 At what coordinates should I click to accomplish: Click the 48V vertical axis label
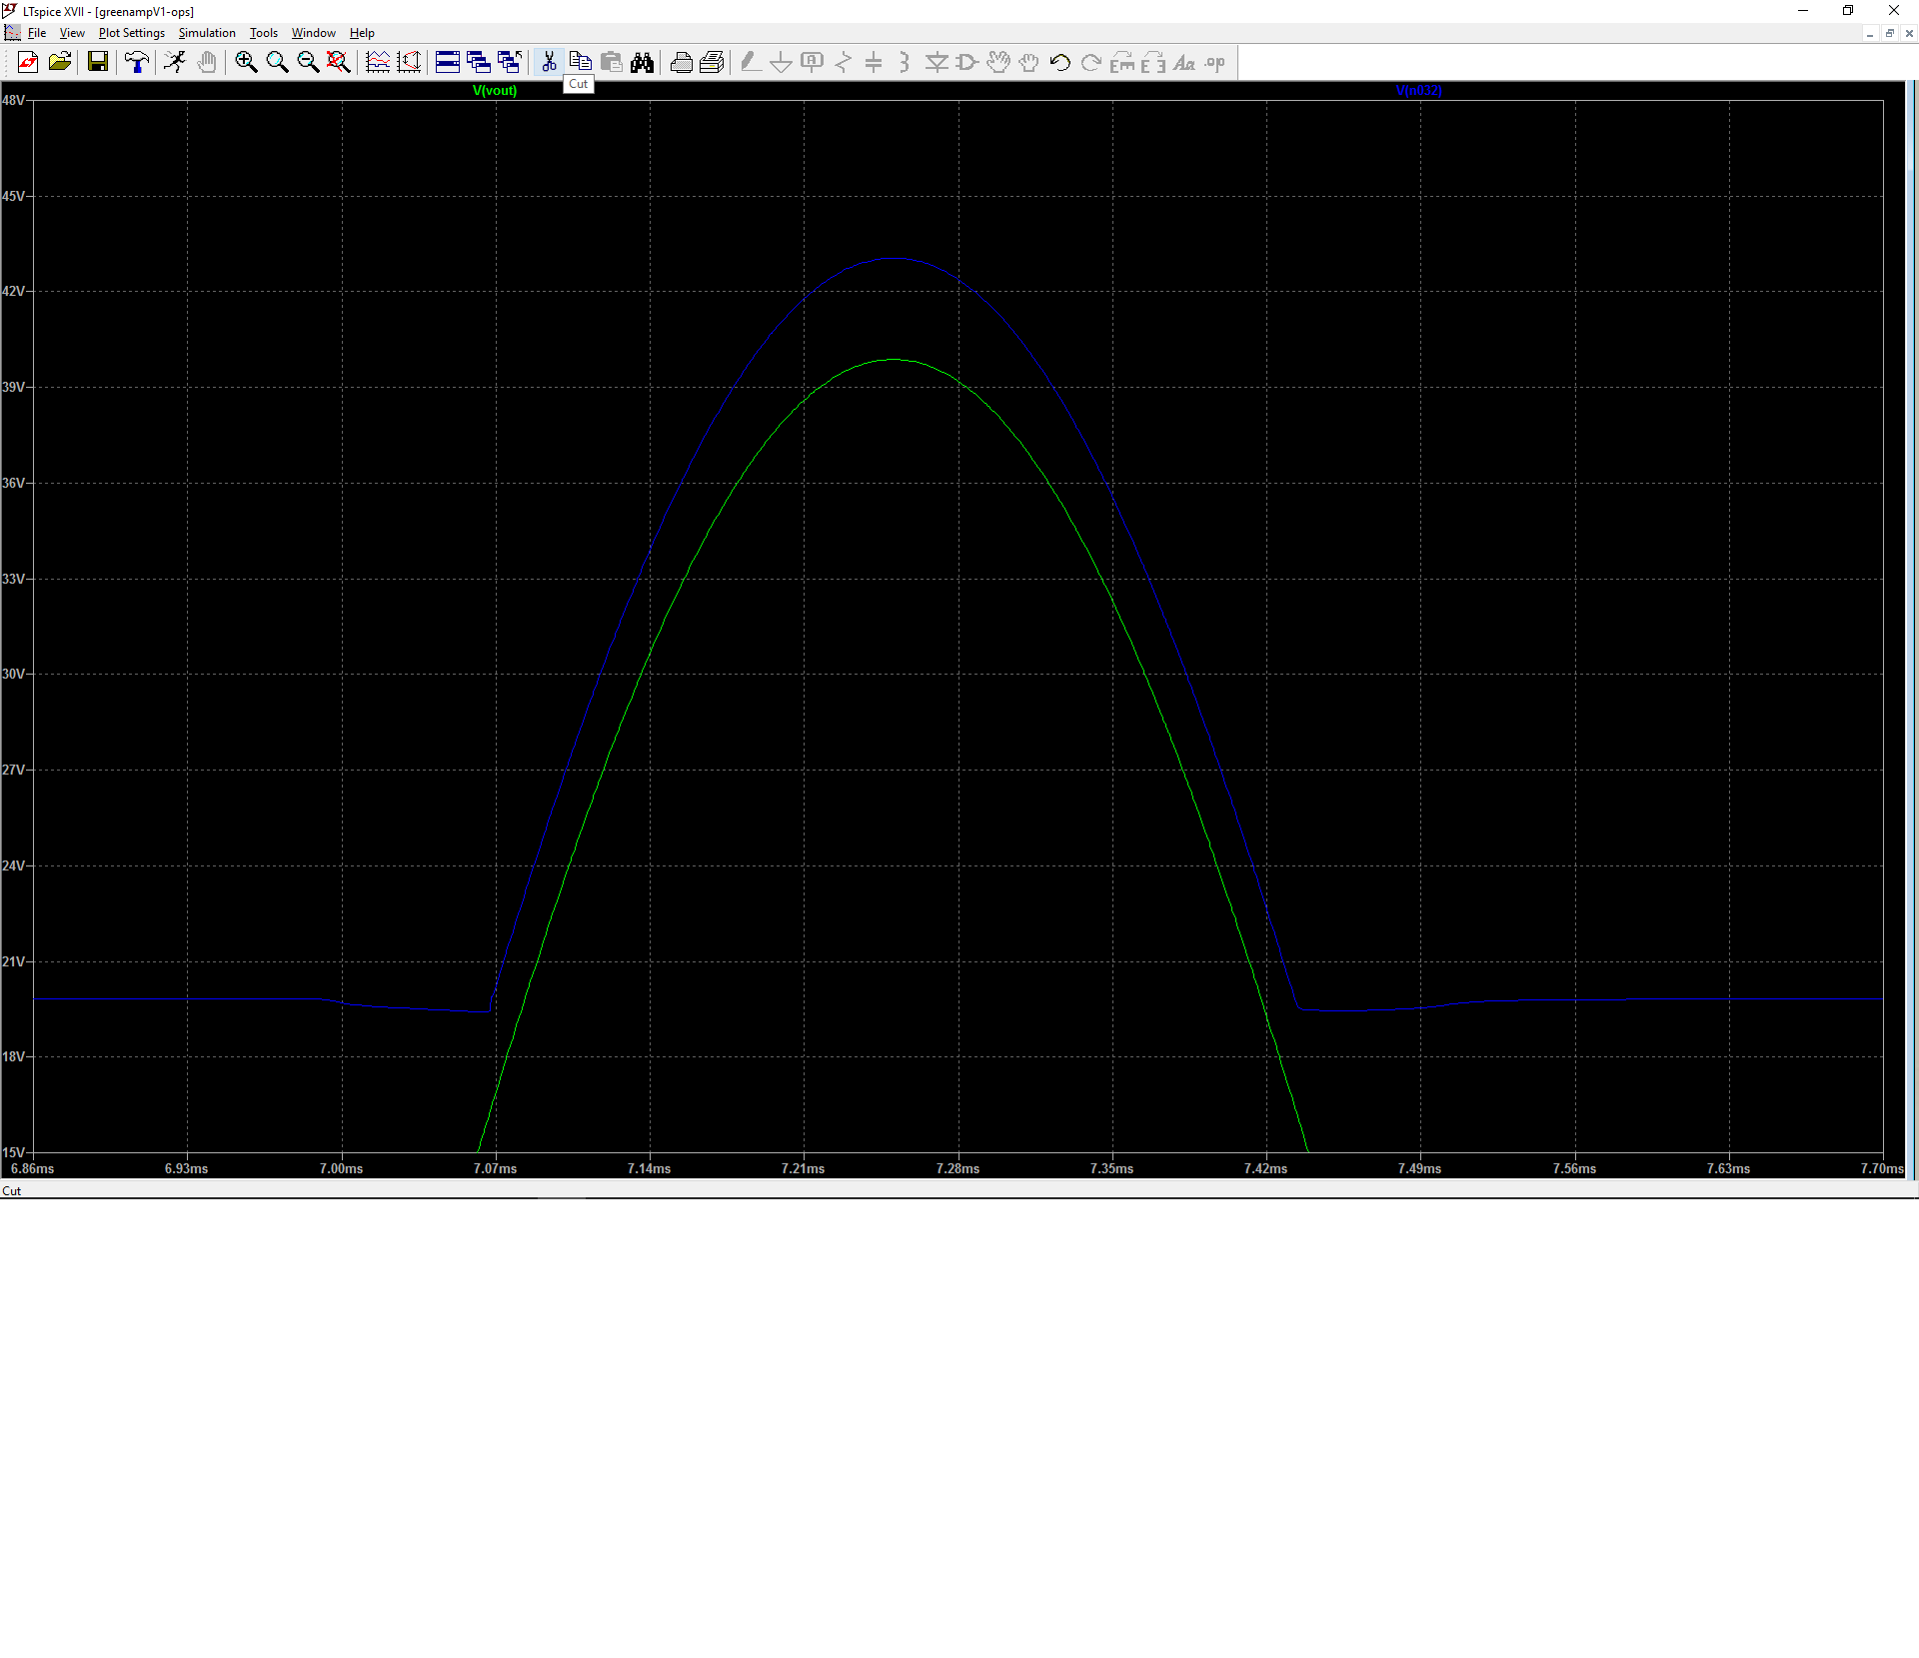13,101
